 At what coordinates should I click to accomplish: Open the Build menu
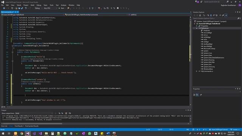click(x=33, y=5)
